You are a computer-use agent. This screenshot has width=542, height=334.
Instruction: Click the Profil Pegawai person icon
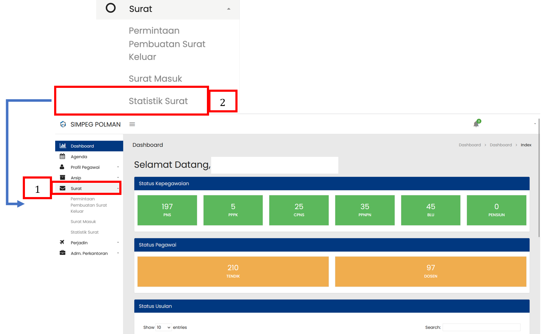pyautogui.click(x=62, y=167)
